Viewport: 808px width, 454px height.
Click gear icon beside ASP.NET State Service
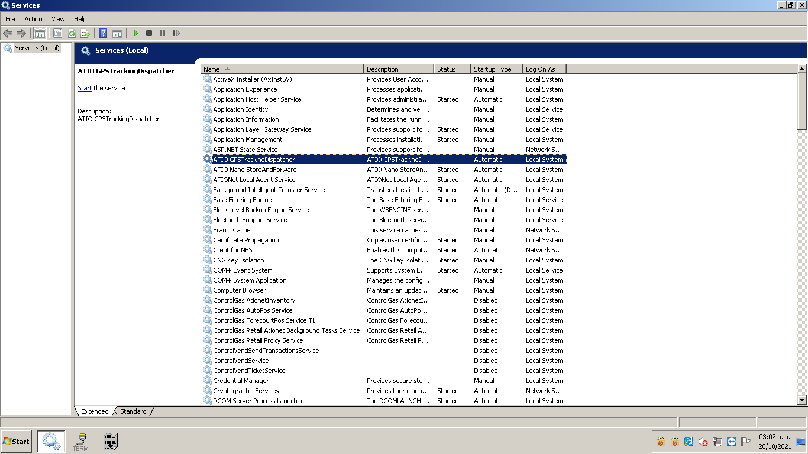(x=208, y=150)
